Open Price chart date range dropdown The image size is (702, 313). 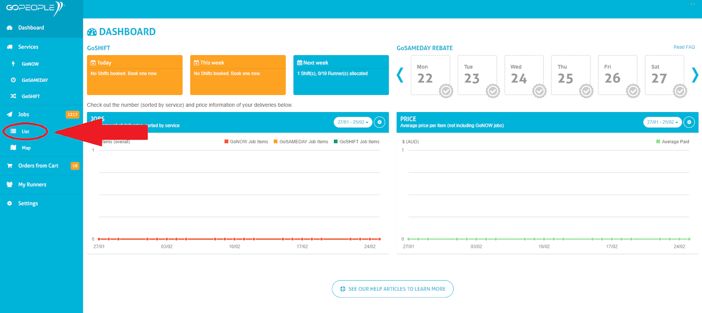point(663,122)
